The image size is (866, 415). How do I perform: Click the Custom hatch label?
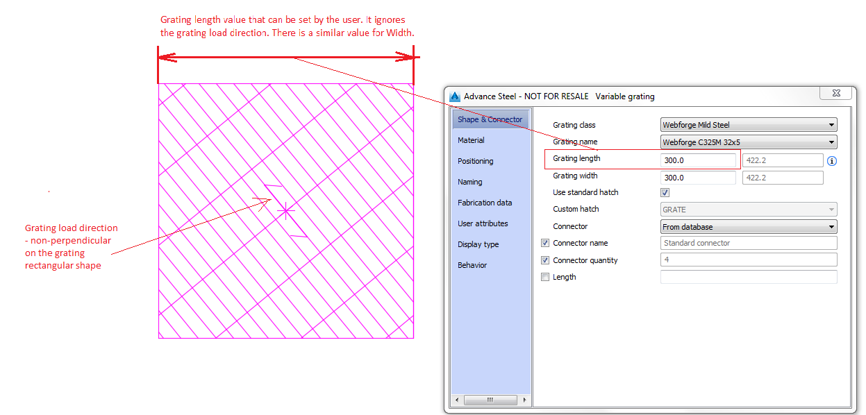[x=576, y=209]
